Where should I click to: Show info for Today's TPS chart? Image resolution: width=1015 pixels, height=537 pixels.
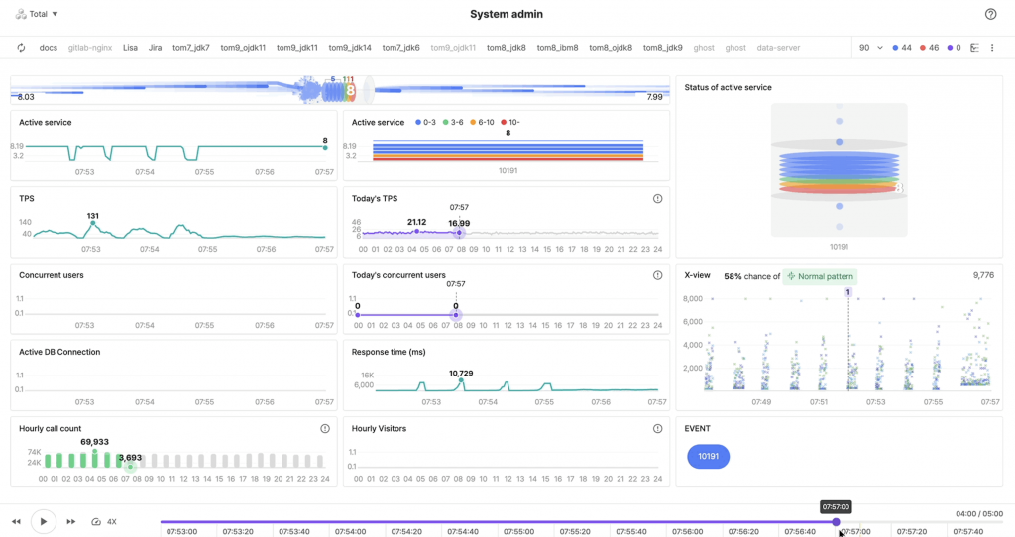657,199
